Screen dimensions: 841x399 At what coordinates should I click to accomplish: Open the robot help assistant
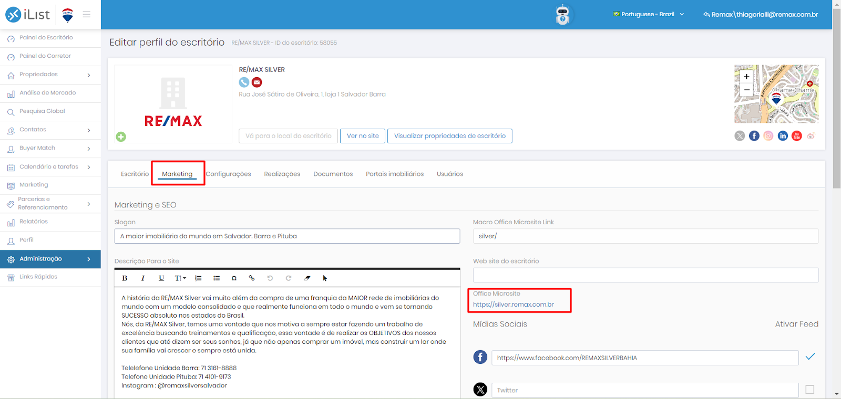562,15
